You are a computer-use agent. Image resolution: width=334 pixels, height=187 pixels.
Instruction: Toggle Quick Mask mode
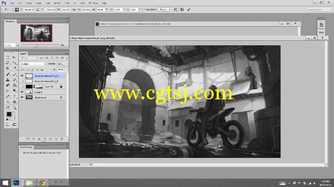(8, 125)
